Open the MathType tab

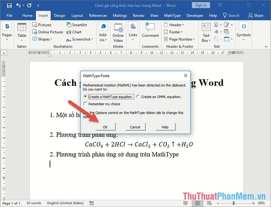pos(172,15)
